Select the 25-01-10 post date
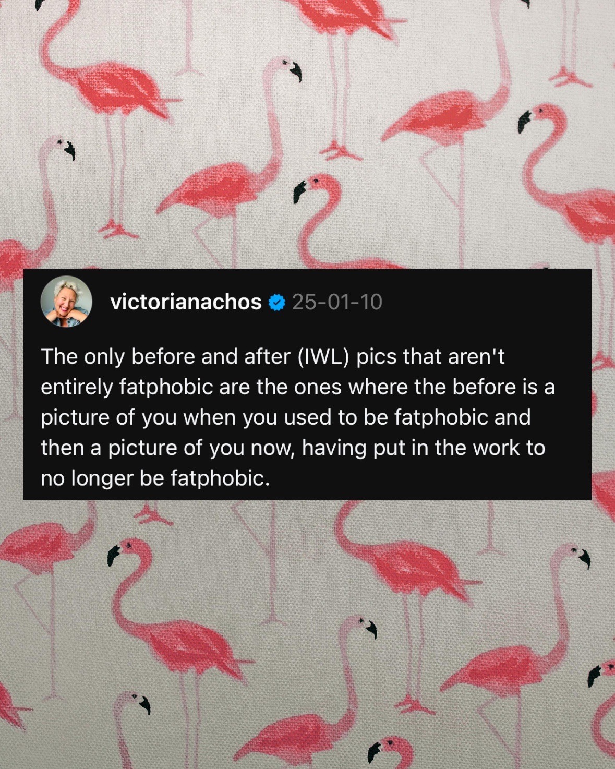Screen dimensions: 615x769 click(337, 302)
